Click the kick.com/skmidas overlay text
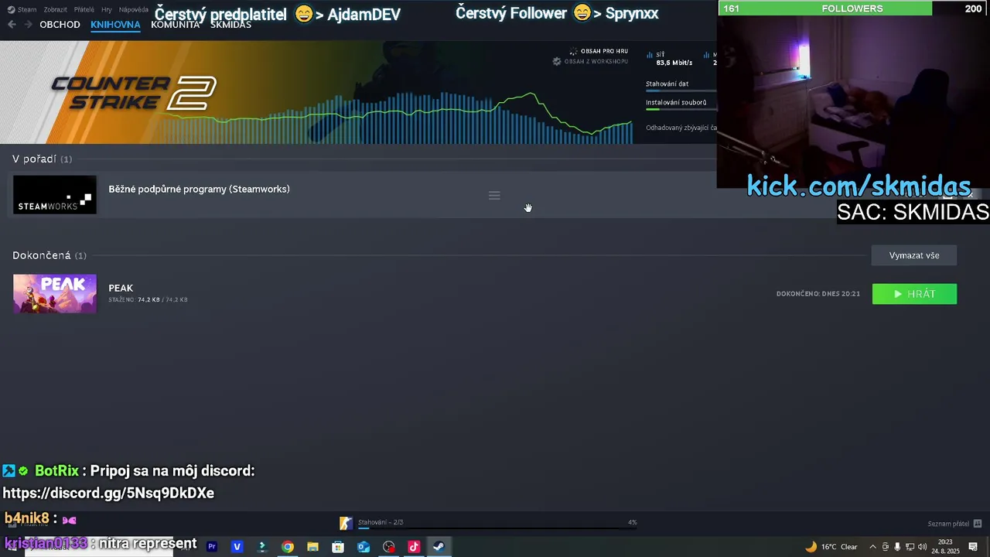Image resolution: width=990 pixels, height=557 pixels. point(859,186)
